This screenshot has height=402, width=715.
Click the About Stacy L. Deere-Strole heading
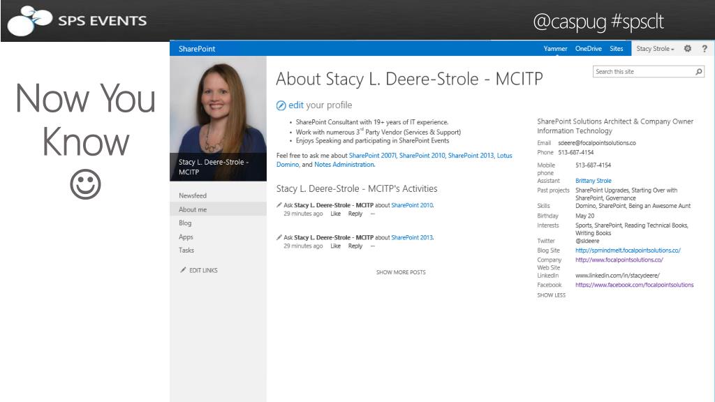coord(409,80)
